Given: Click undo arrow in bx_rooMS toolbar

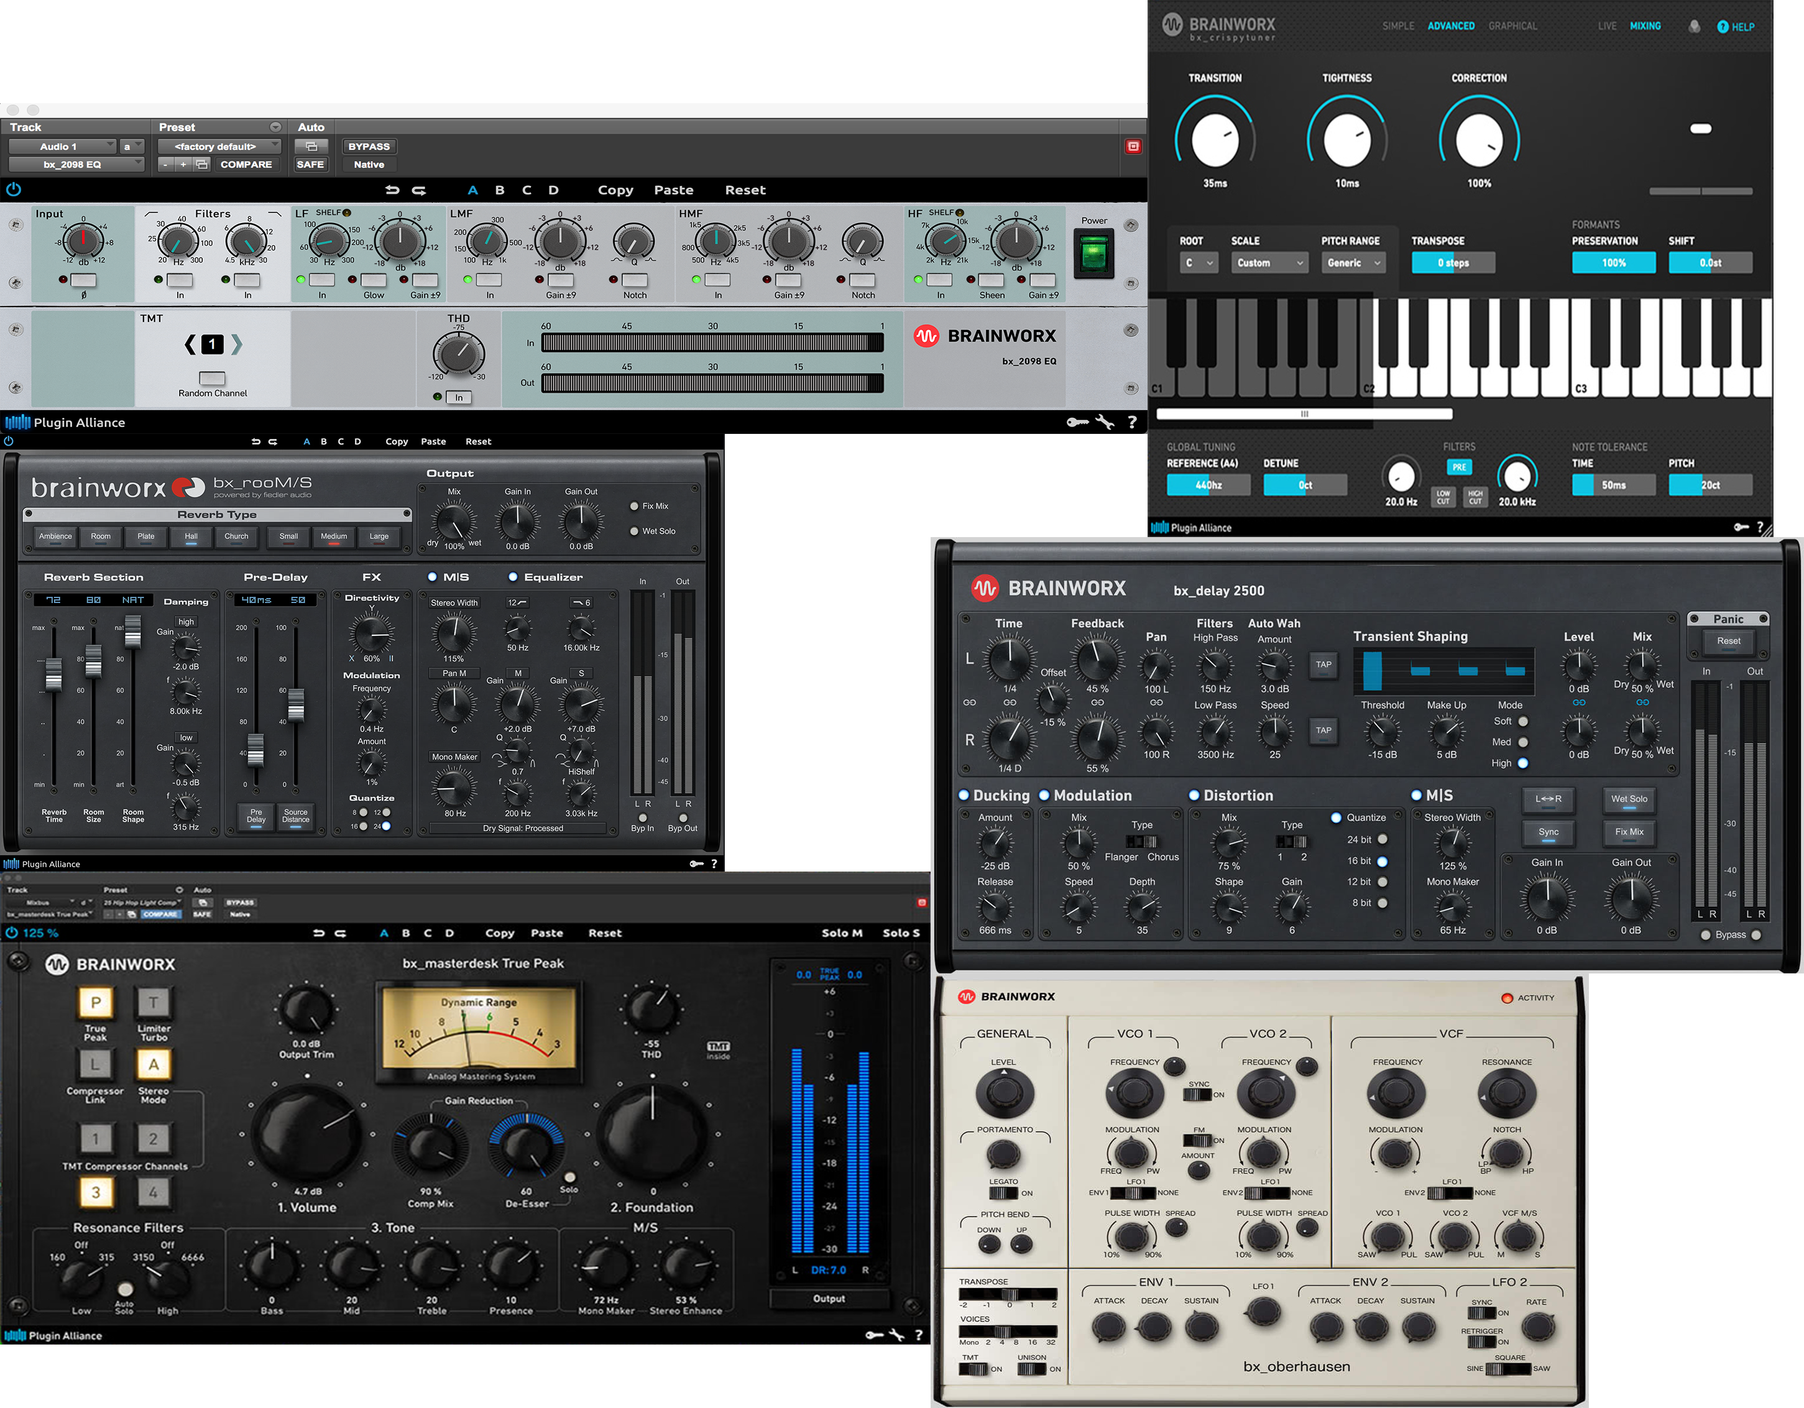Looking at the screenshot, I should coord(256,442).
